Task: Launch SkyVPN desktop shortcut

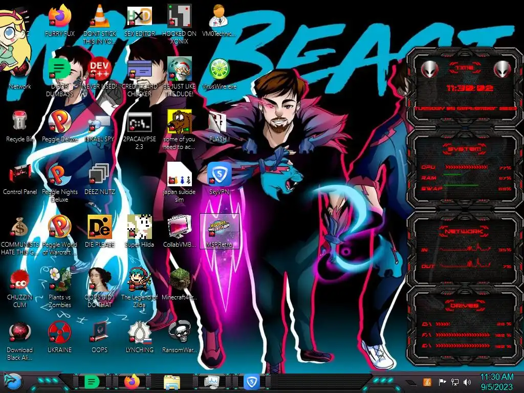Action: (219, 179)
